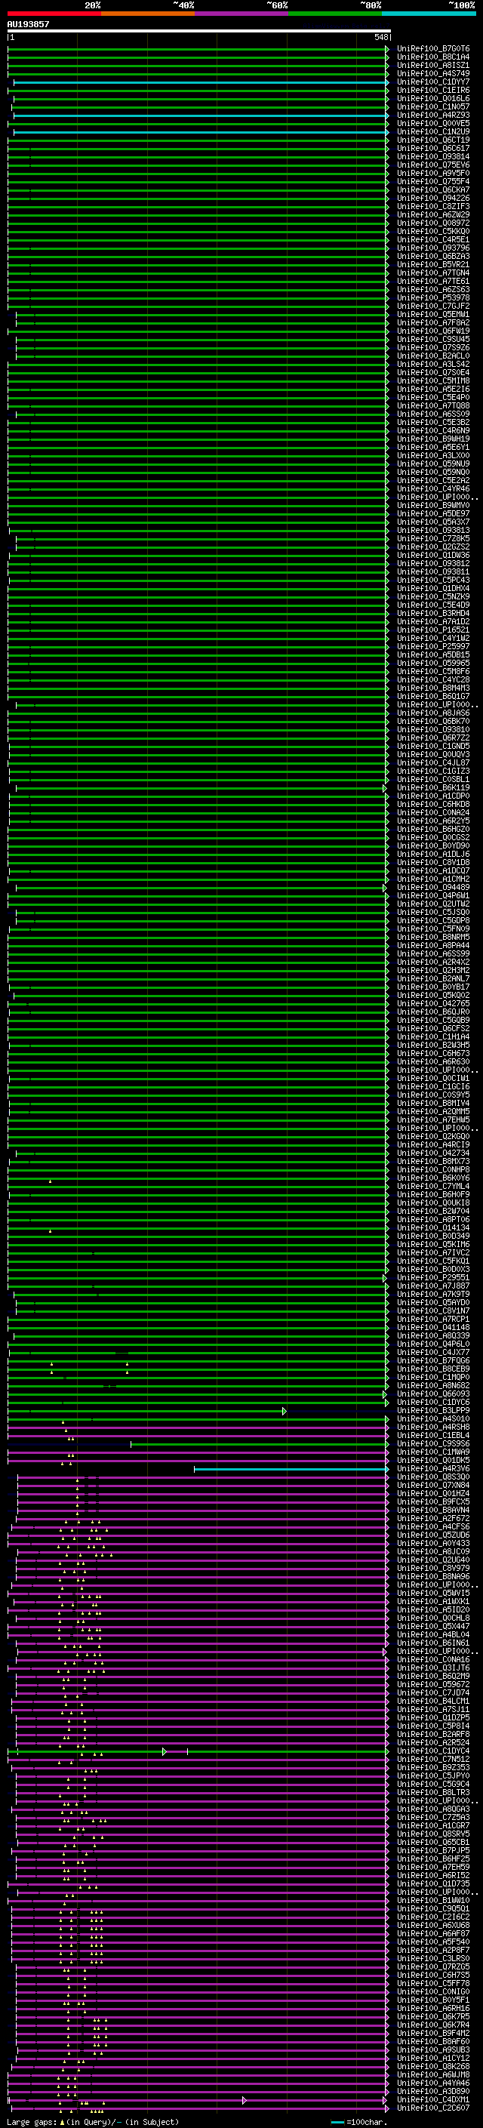Click the white query sequence ruler bar
This screenshot has width=483, height=2128.
pos(198,30)
